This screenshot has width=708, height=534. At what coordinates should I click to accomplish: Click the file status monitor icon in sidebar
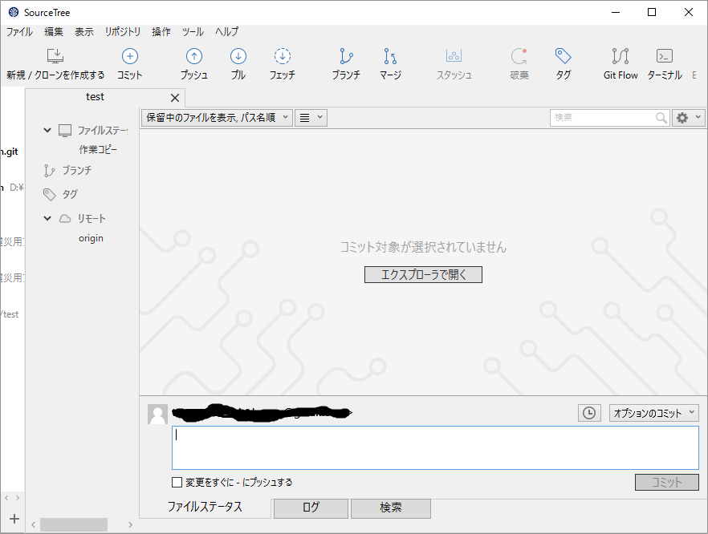(65, 131)
